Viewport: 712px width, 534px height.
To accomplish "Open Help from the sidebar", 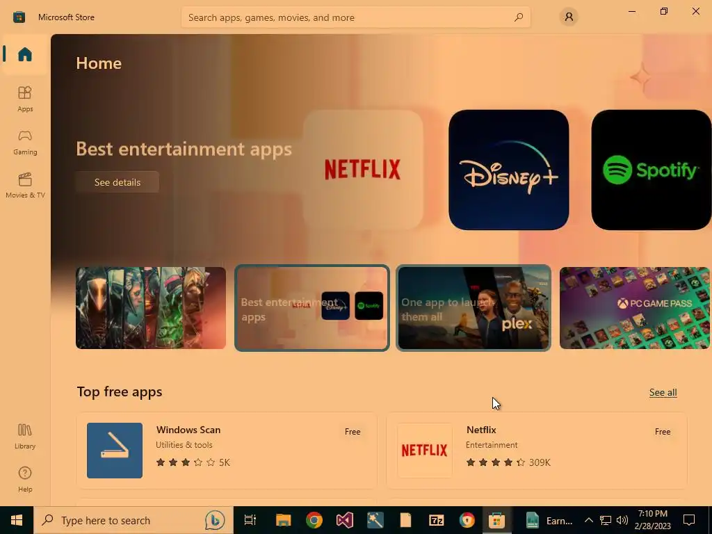I will coord(25,480).
